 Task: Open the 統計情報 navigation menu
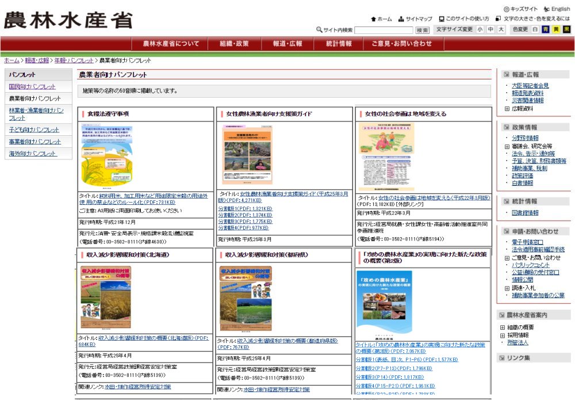pos(339,44)
